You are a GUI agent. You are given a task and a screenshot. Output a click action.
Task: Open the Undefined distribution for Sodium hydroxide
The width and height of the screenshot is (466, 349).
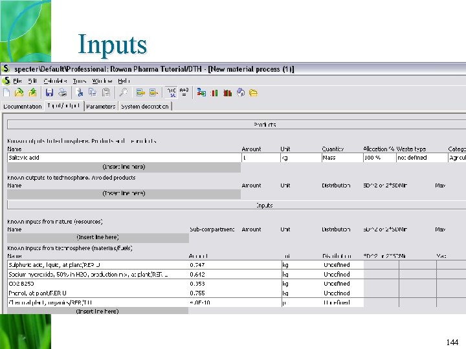(342, 274)
